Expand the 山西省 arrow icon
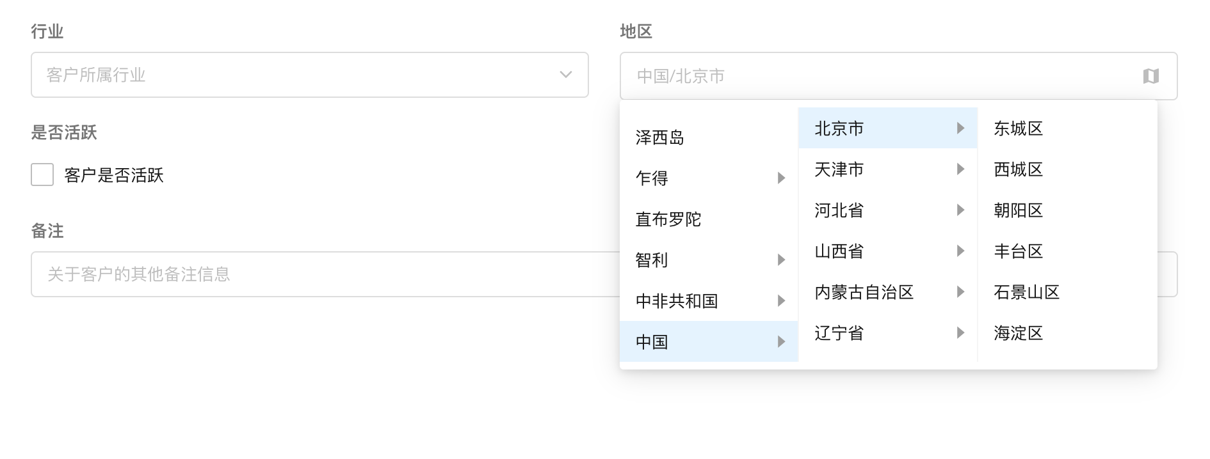Image resolution: width=1210 pixels, height=459 pixels. 960,251
